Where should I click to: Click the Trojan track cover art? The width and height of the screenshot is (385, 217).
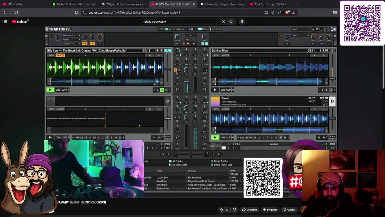click(x=215, y=101)
